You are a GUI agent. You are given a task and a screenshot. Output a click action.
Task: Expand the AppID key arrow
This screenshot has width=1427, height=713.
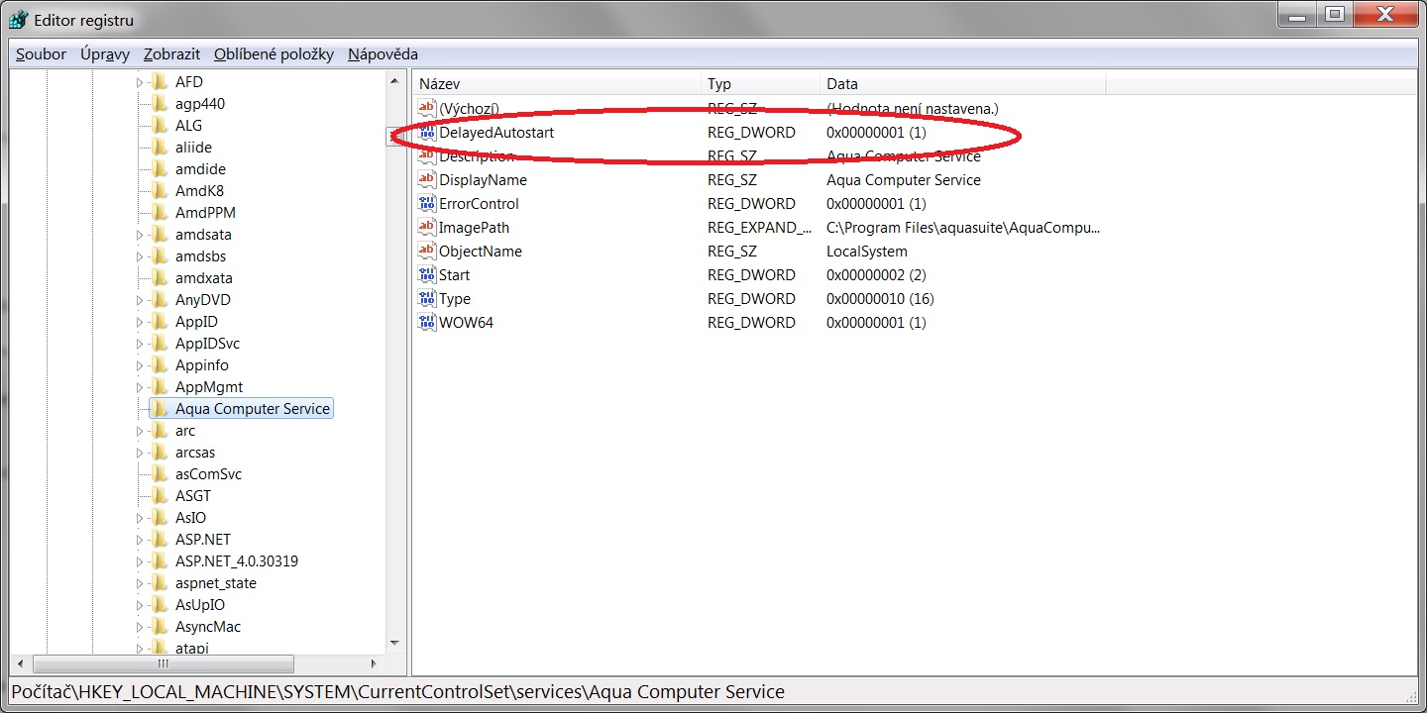pyautogui.click(x=140, y=322)
